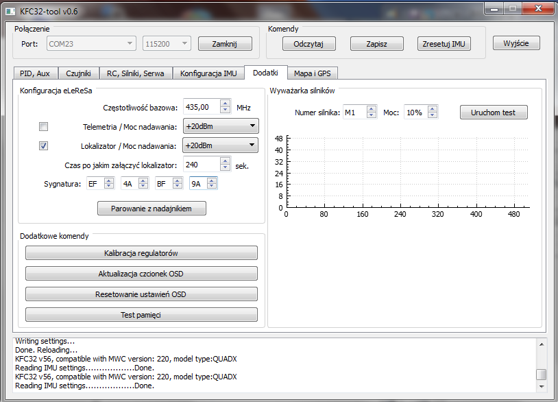558x402 pixels.
Task: Click the base frequency input field
Action: (201, 107)
